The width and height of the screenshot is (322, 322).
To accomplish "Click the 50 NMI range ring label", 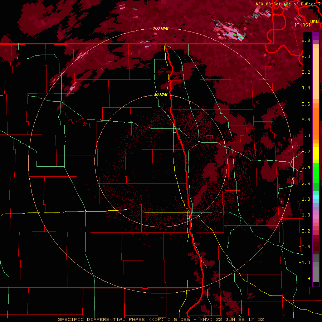I will (161, 95).
